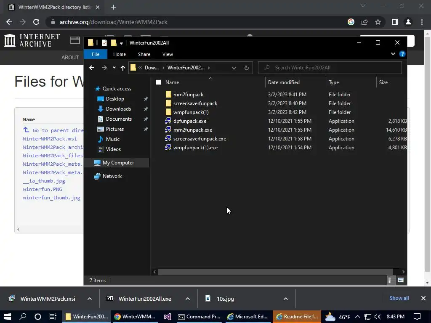
Task: Click the dpfunpack.exe application icon
Action: click(x=168, y=121)
